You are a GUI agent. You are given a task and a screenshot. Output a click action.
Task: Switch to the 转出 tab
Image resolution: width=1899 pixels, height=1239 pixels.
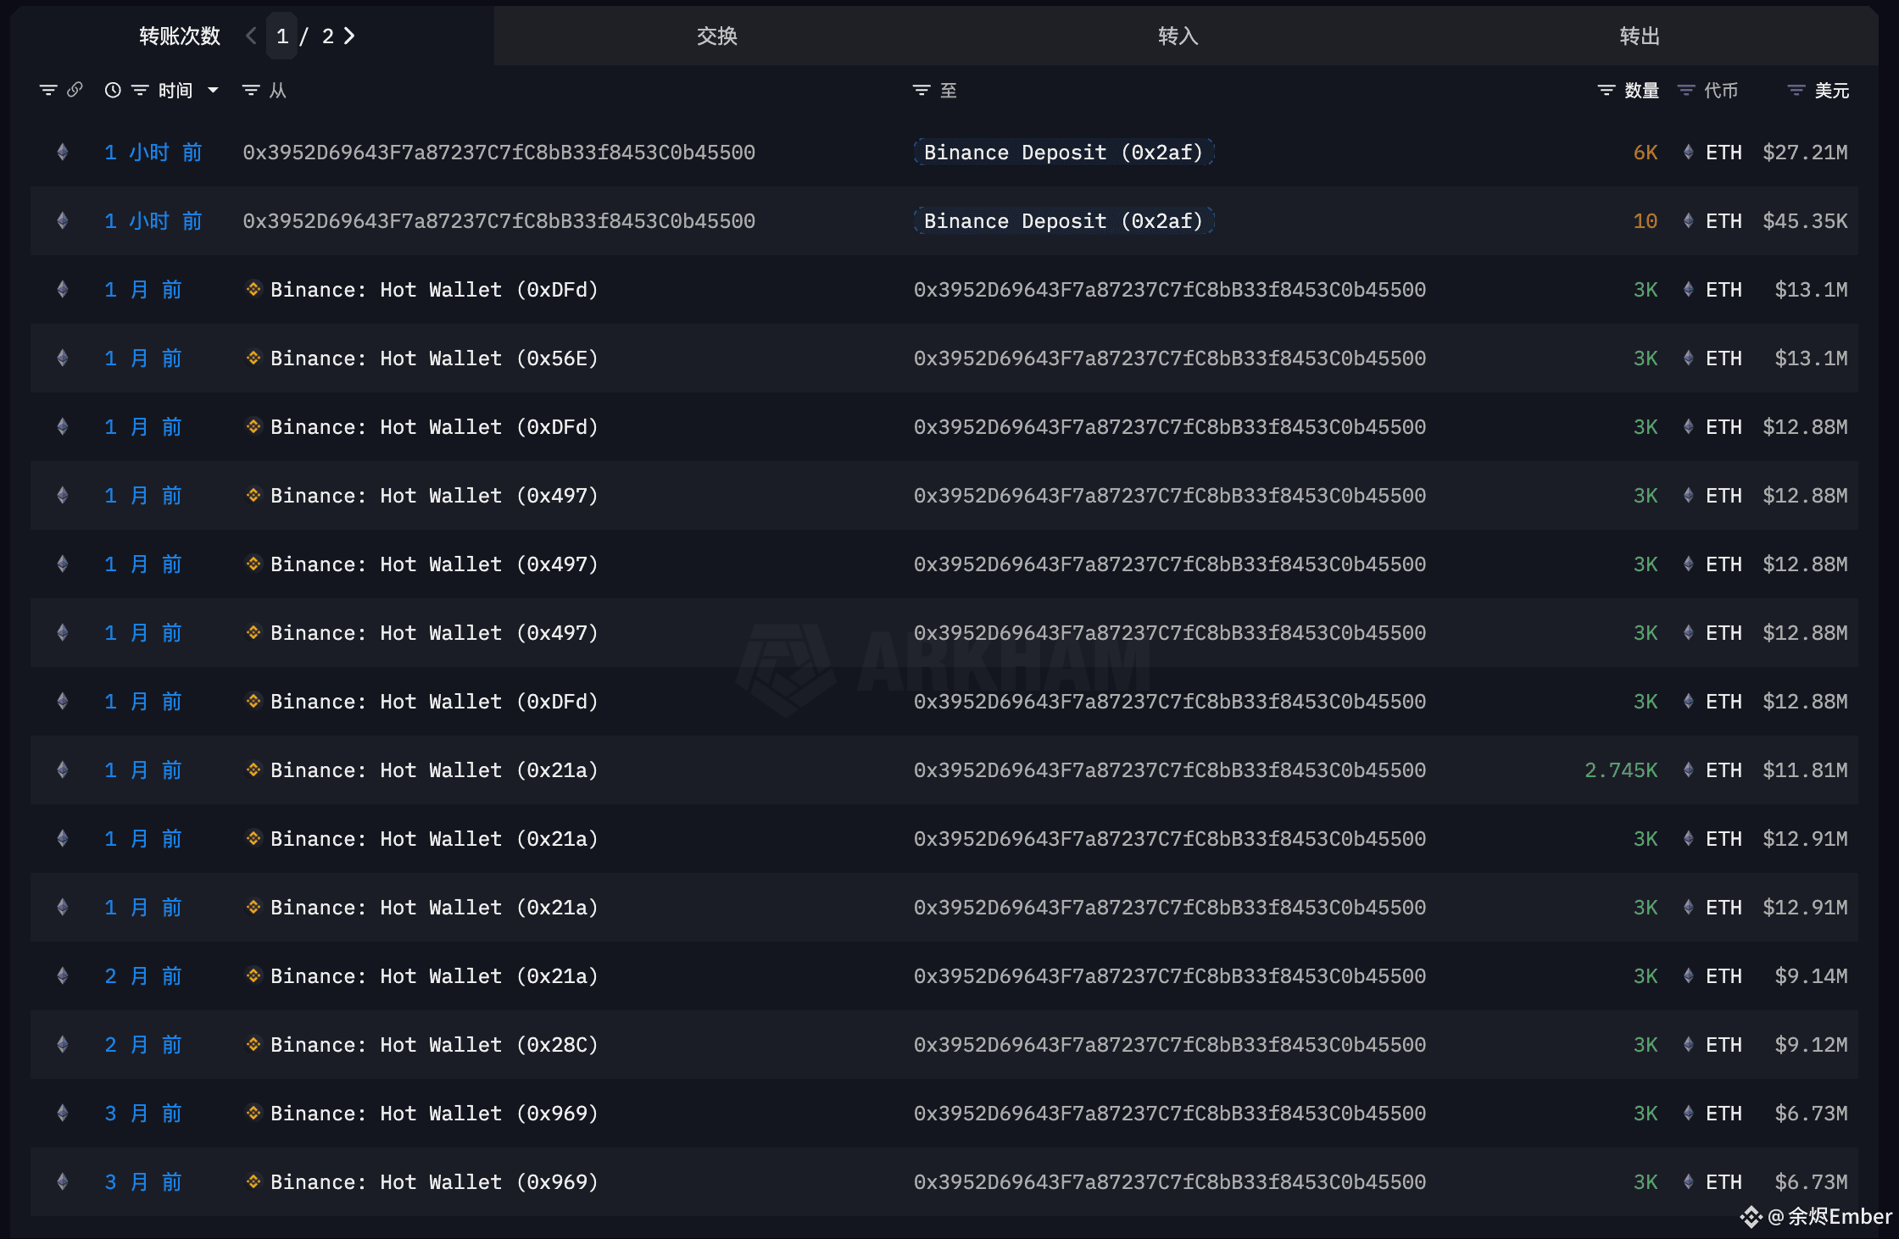pos(1639,36)
